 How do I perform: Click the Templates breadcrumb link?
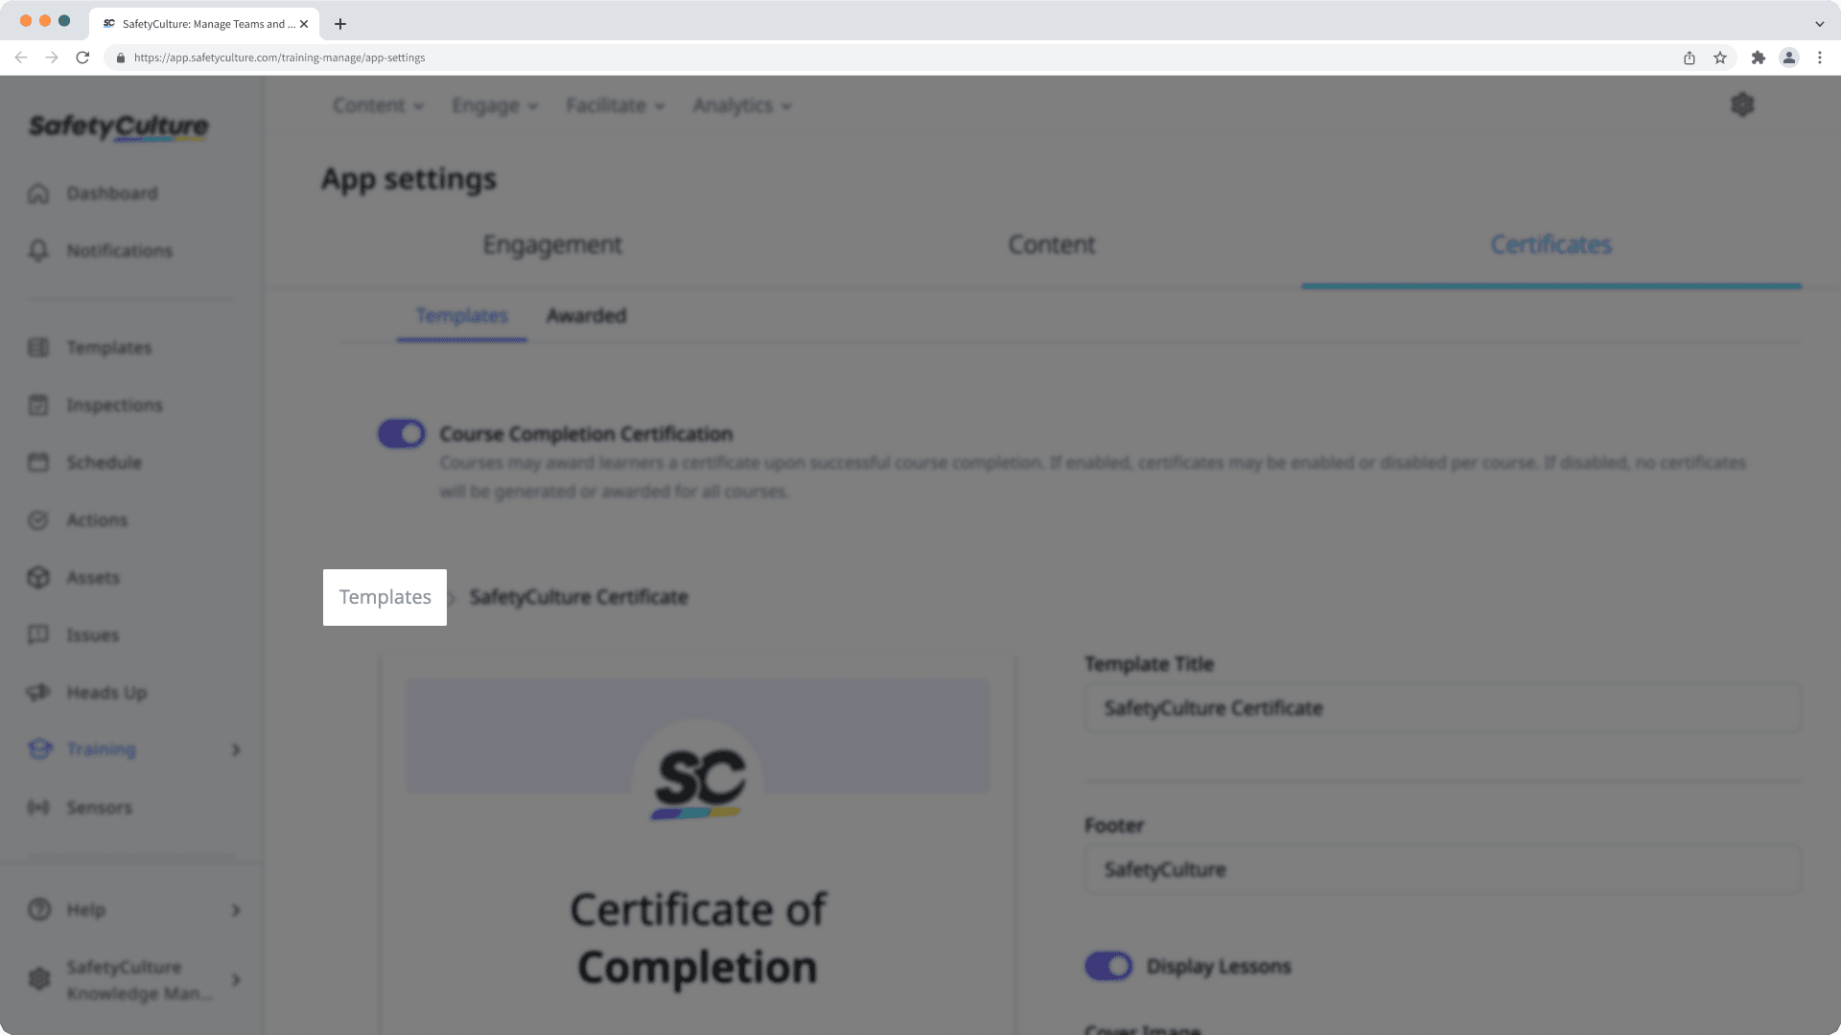(385, 597)
